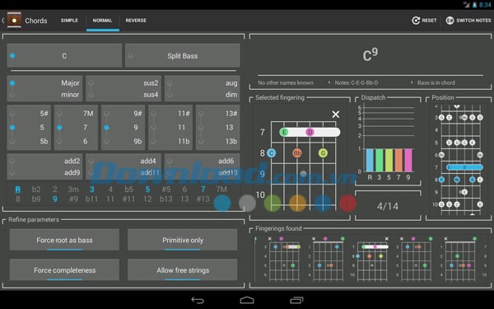This screenshot has height=309, width=494.
Task: Open the second fingering thumbnail
Action: pyautogui.click(x=325, y=259)
